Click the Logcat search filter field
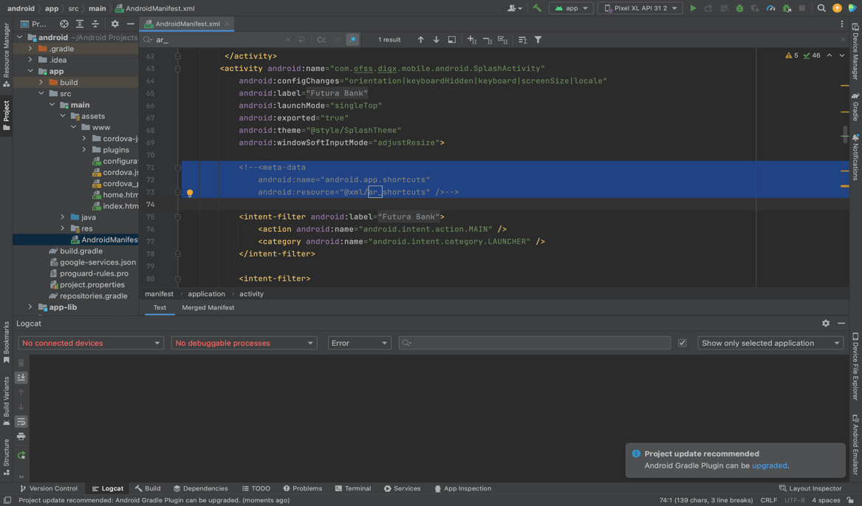Viewport: 862px width, 506px height. tap(535, 343)
